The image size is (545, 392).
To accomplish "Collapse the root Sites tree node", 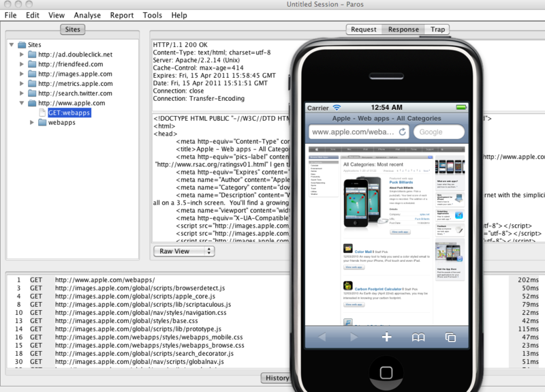I will point(12,45).
